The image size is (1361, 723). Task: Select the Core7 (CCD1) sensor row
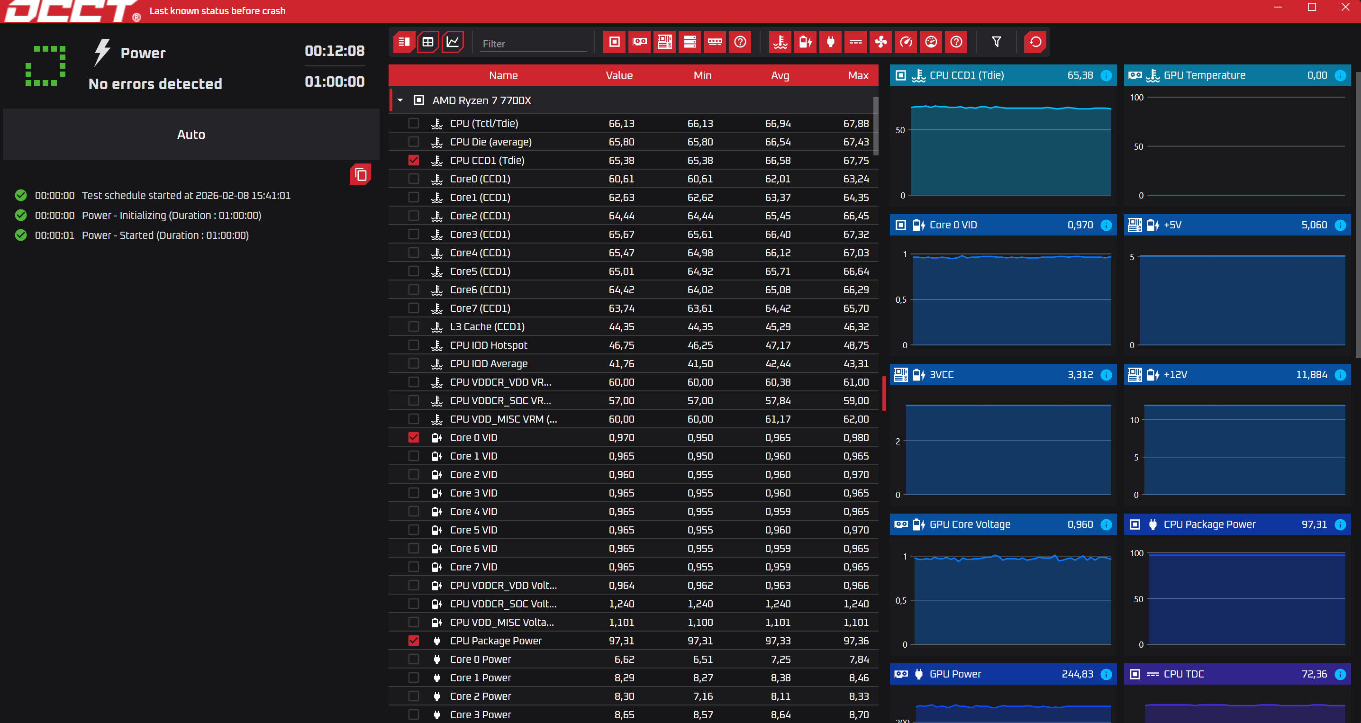click(x=634, y=308)
